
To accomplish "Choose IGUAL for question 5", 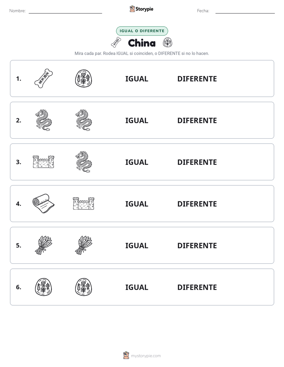I will click(x=136, y=245).
